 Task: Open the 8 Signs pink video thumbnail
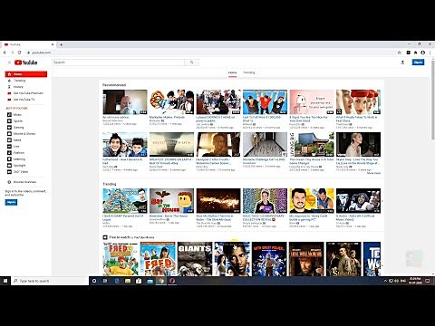[x=312, y=102]
